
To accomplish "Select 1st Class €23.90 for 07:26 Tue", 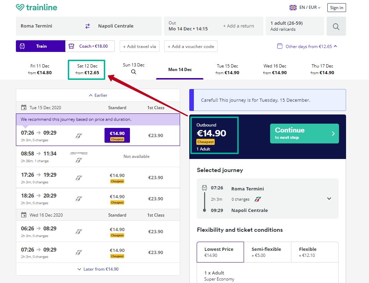I will [156, 136].
